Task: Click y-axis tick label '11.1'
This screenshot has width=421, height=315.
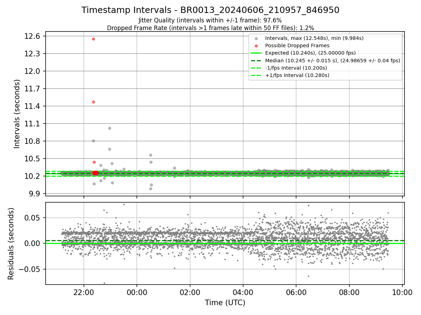Action: coord(33,124)
